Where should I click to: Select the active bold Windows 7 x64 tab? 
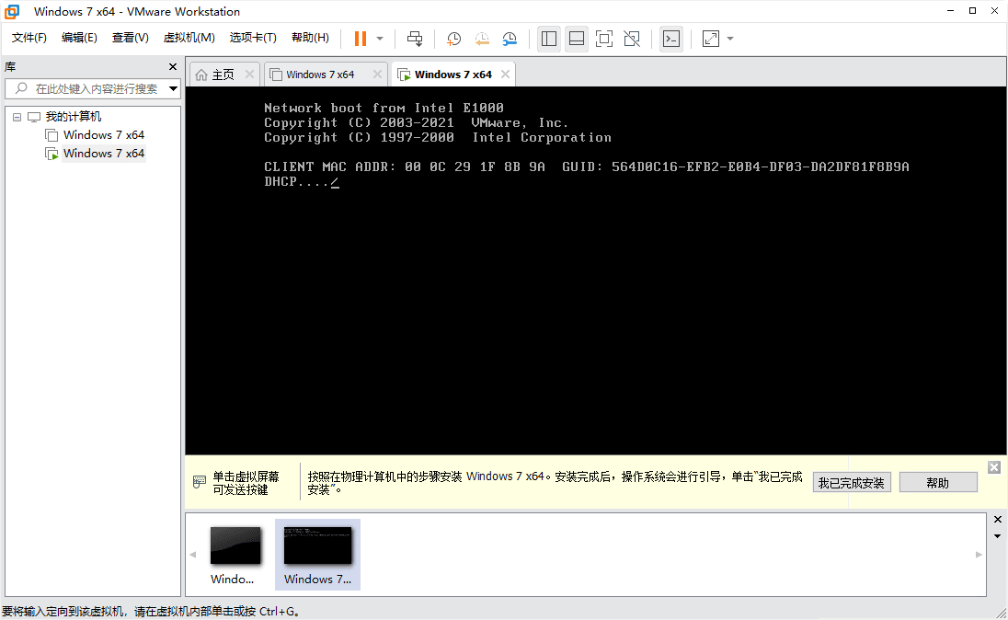(x=452, y=75)
